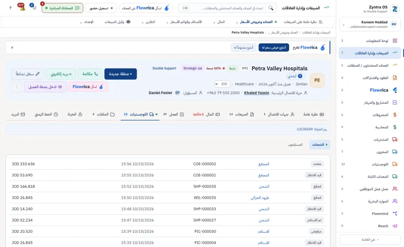Switch to المال tab with overdue badge
404x247 pixels.
point(206,114)
